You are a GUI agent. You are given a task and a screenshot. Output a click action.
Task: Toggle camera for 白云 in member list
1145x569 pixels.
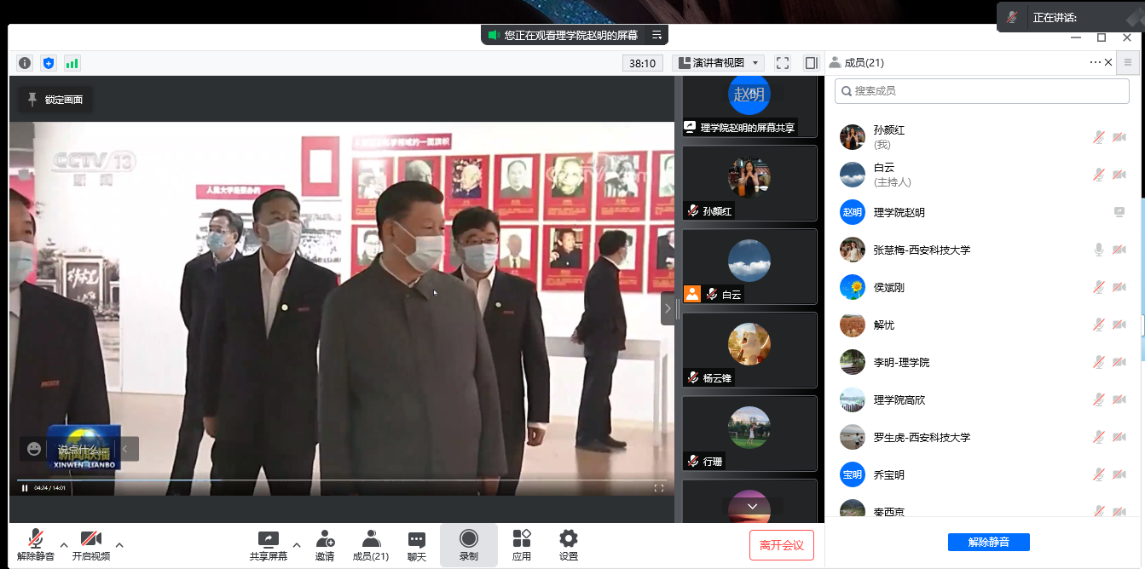click(1119, 175)
